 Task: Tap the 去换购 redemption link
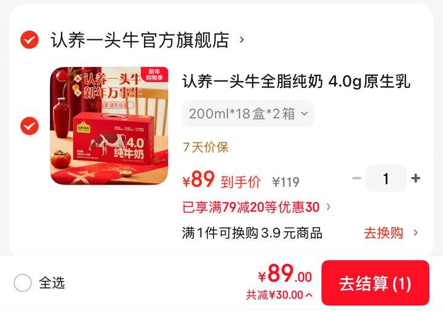383,233
